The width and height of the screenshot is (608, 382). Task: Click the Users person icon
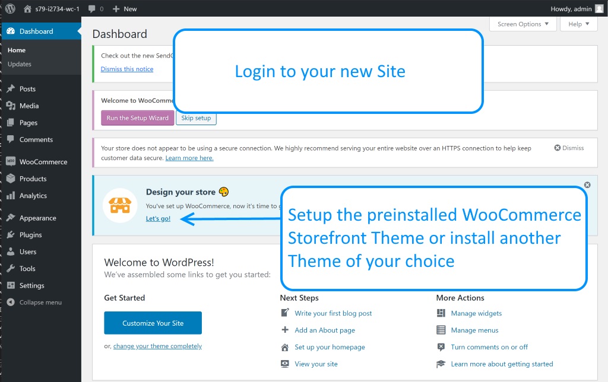tap(11, 252)
